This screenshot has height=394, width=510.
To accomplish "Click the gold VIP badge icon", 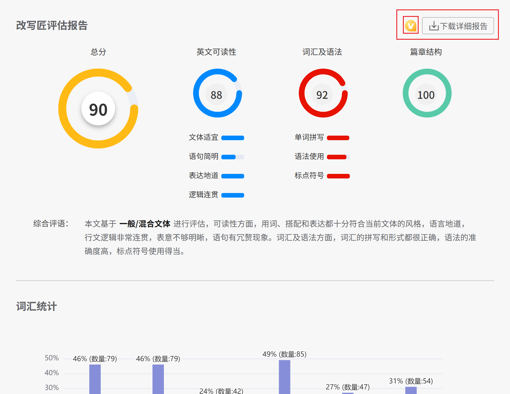I will click(x=411, y=26).
